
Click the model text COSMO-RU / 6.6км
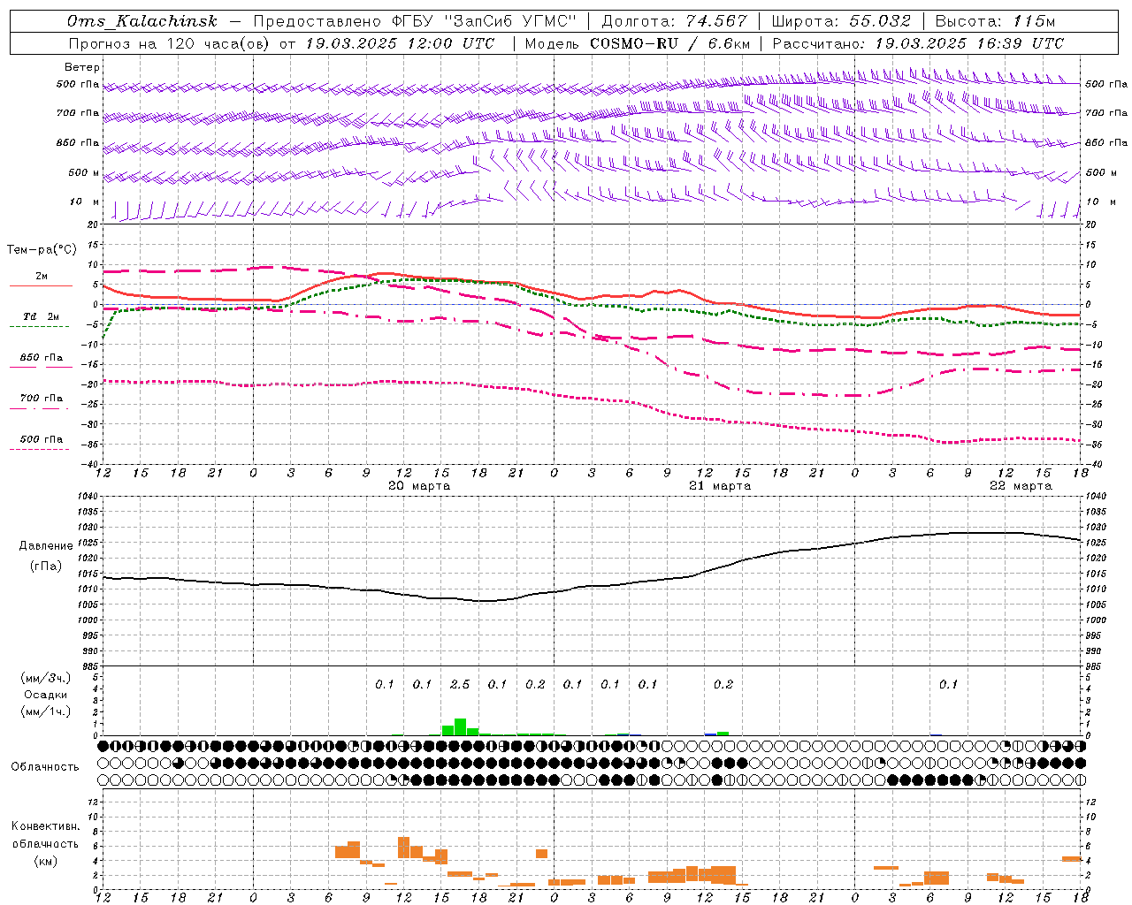[670, 43]
